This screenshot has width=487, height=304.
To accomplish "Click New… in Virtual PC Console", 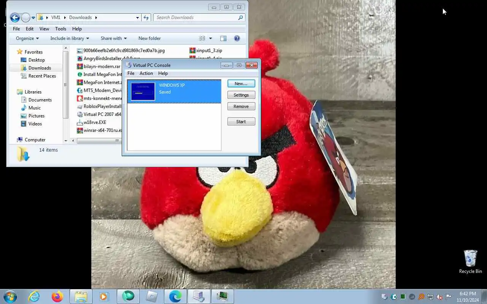I will [241, 84].
